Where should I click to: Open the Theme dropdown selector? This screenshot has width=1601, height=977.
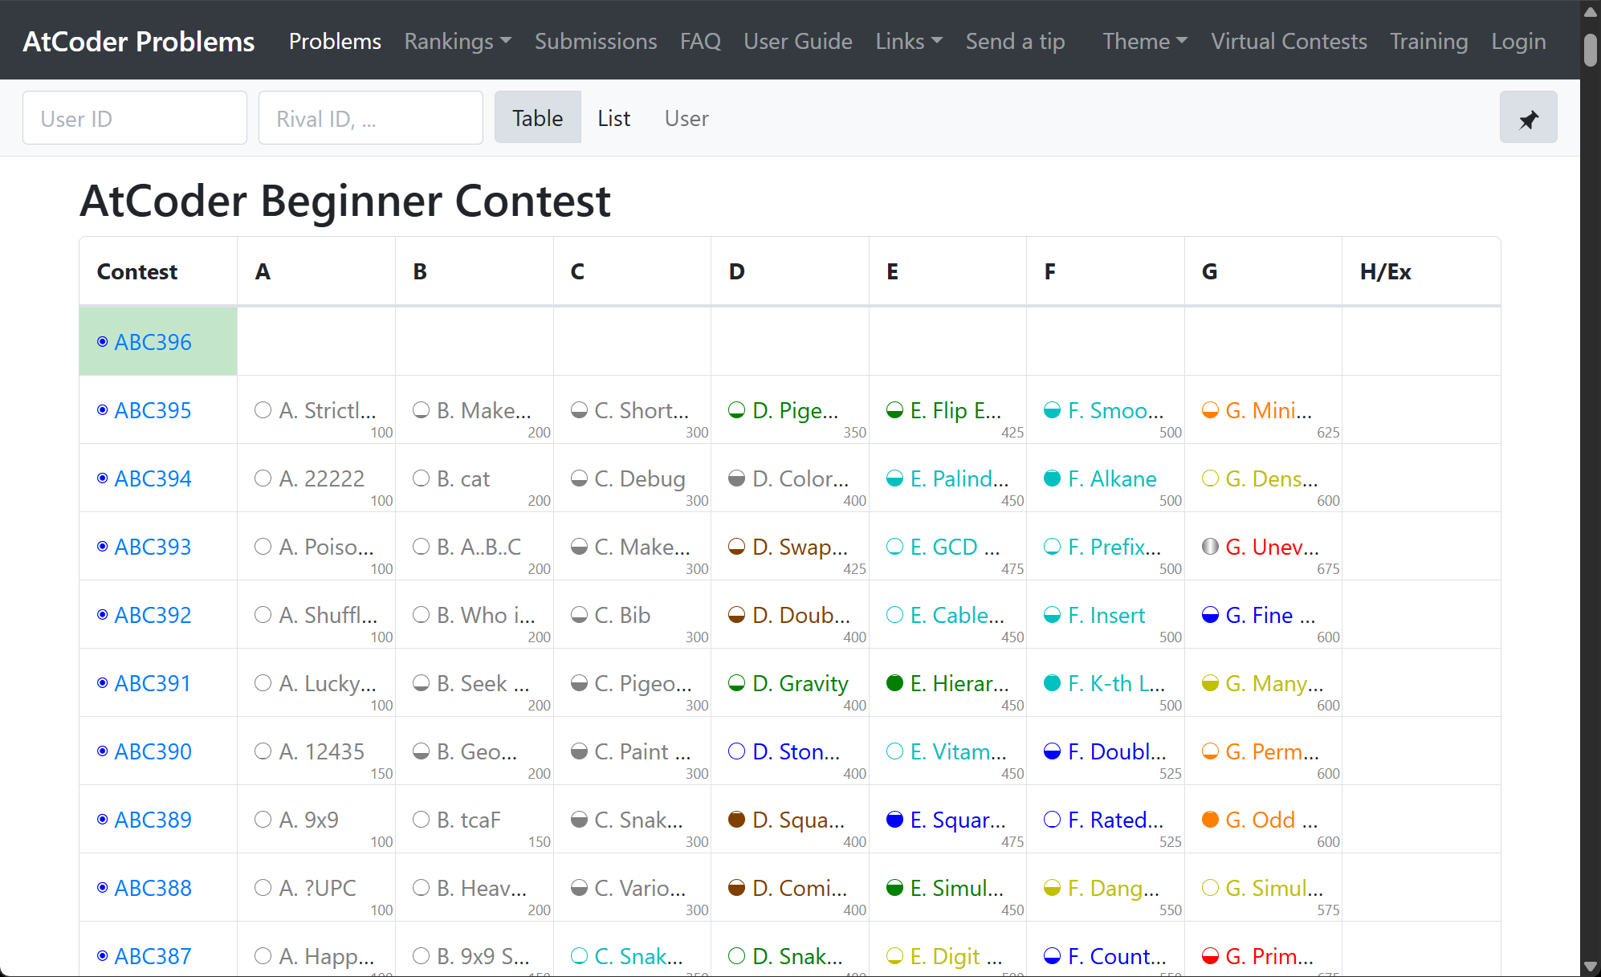pyautogui.click(x=1144, y=41)
